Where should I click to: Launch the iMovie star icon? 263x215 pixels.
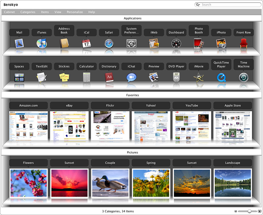199,77
